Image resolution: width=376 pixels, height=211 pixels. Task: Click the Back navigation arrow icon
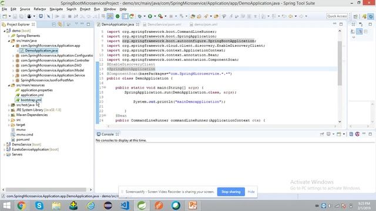291,16
